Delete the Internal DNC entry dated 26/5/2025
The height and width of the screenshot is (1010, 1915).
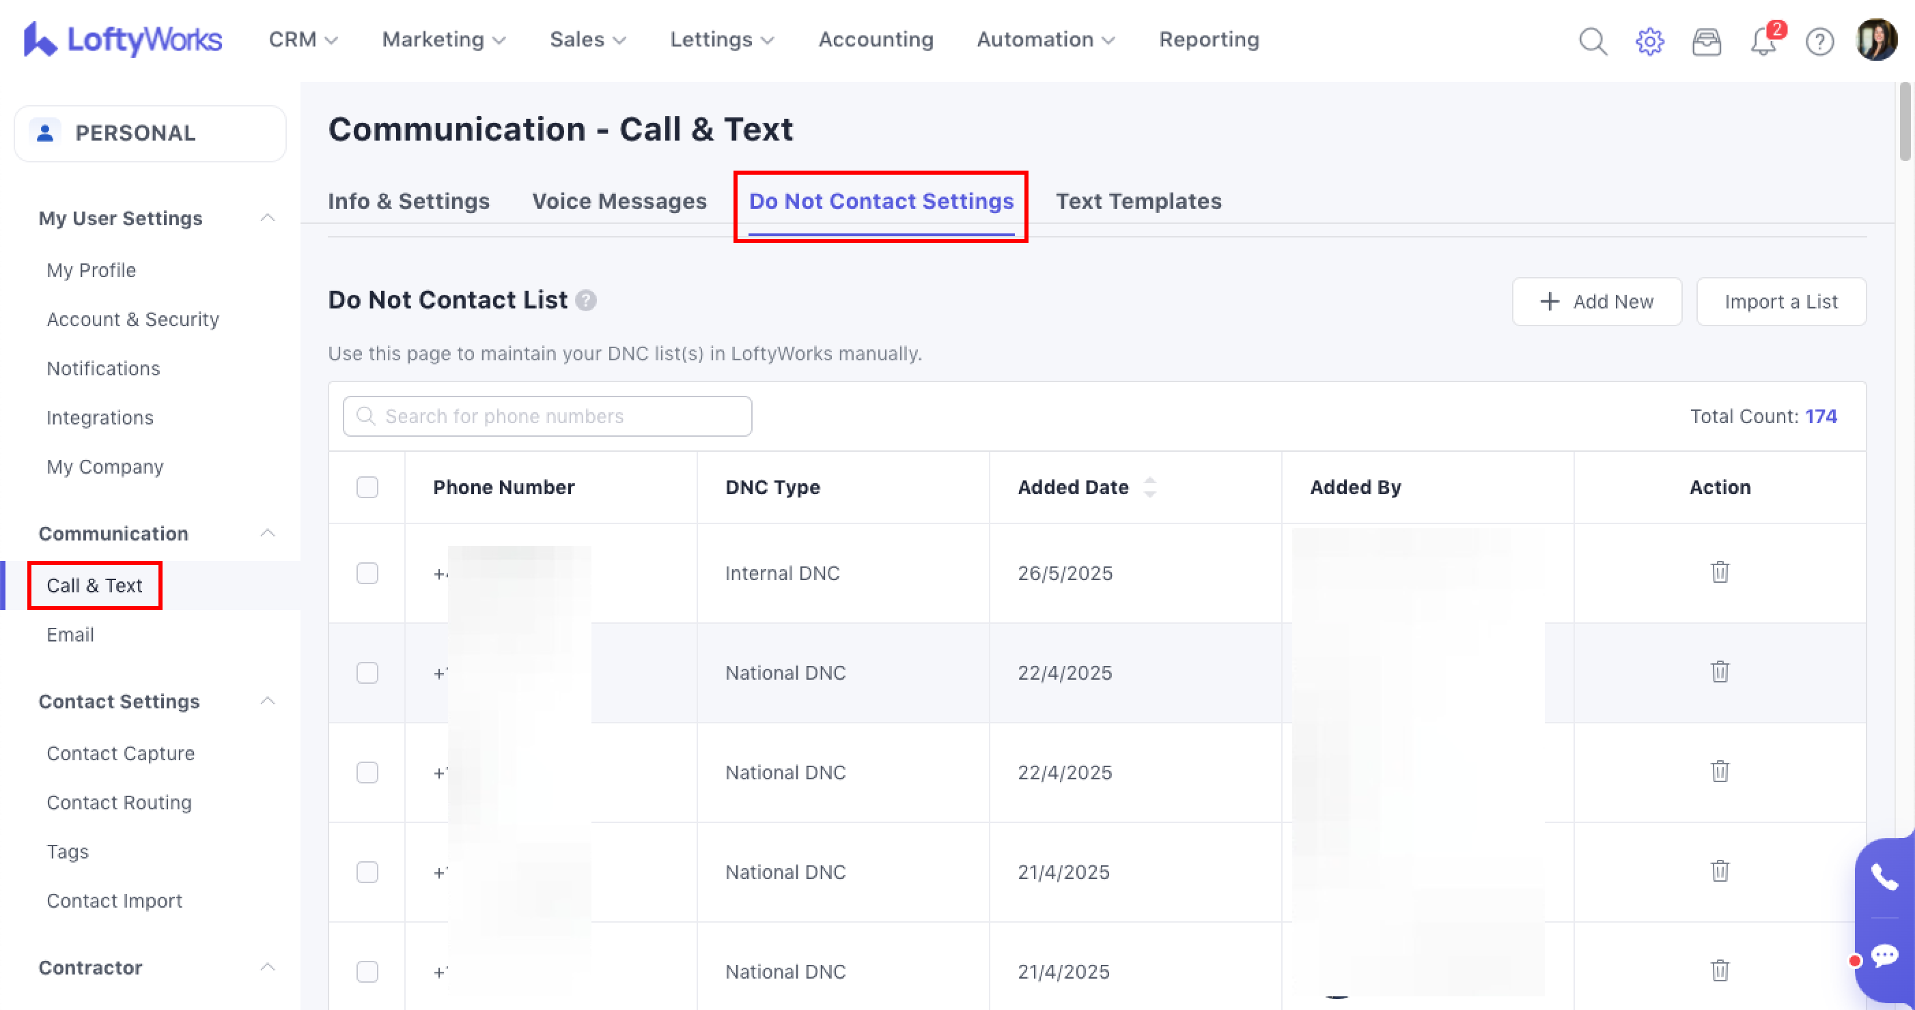tap(1720, 573)
